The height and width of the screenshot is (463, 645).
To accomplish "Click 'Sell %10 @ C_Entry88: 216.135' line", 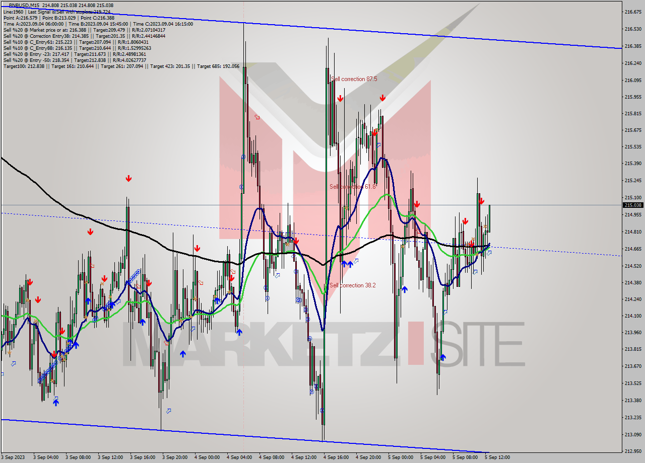I will coord(77,48).
